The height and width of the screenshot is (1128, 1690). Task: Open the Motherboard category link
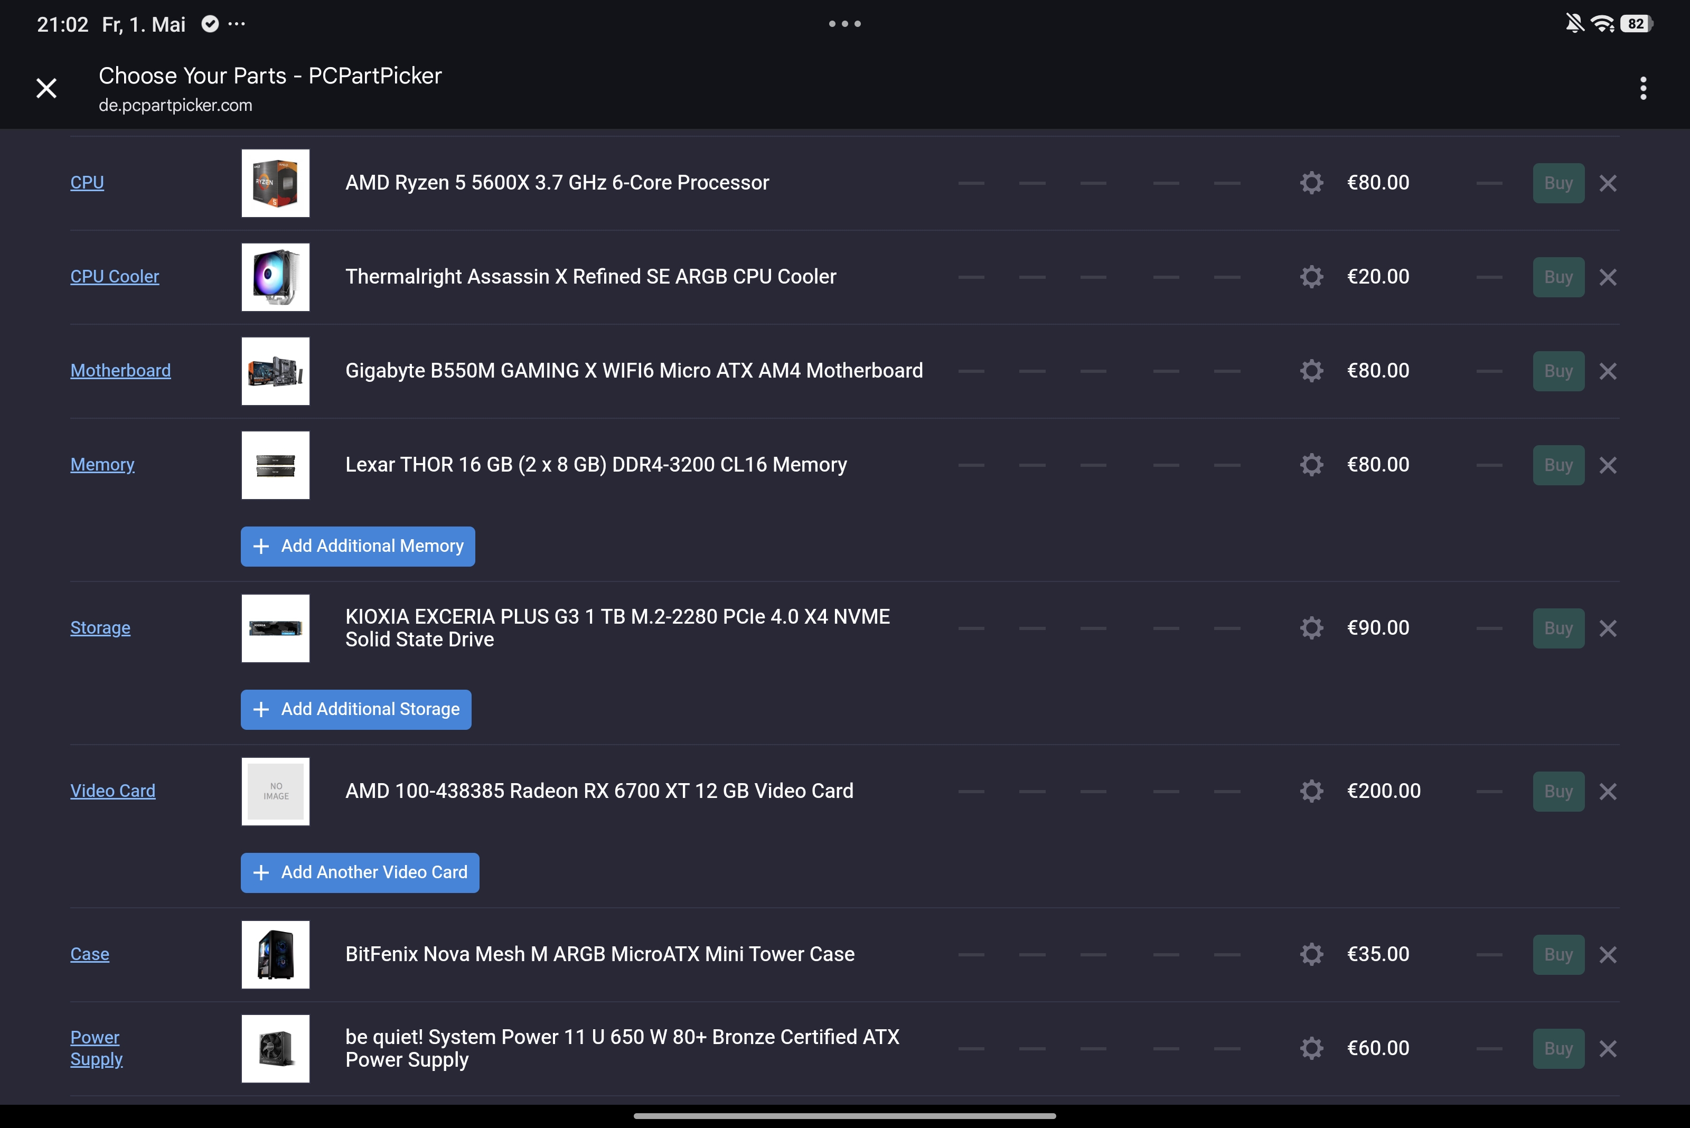click(x=121, y=371)
